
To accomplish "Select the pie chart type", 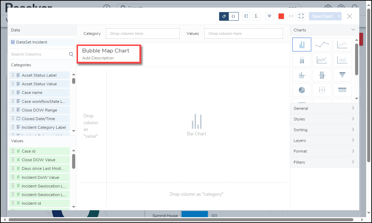I will click(x=302, y=90).
